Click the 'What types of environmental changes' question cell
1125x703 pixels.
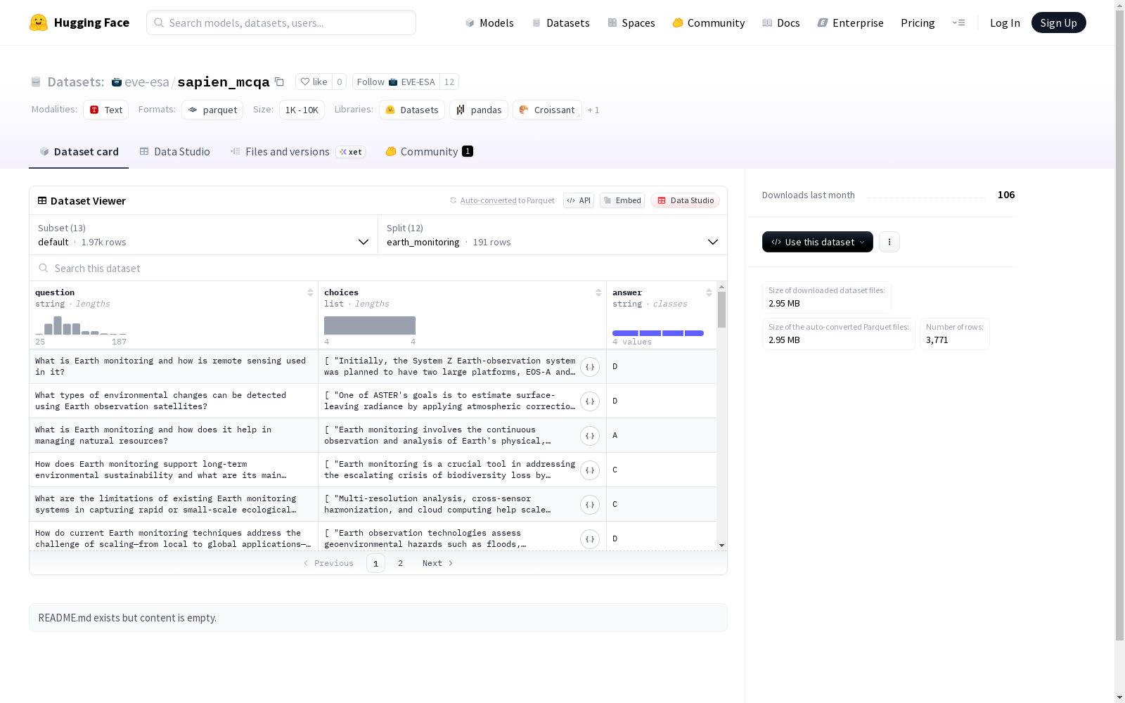point(174,401)
